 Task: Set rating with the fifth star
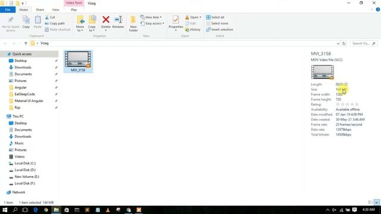[x=357, y=105]
